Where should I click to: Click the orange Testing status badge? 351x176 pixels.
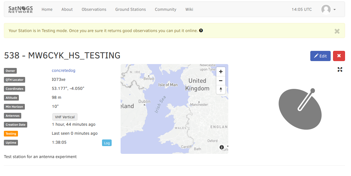pos(11,134)
